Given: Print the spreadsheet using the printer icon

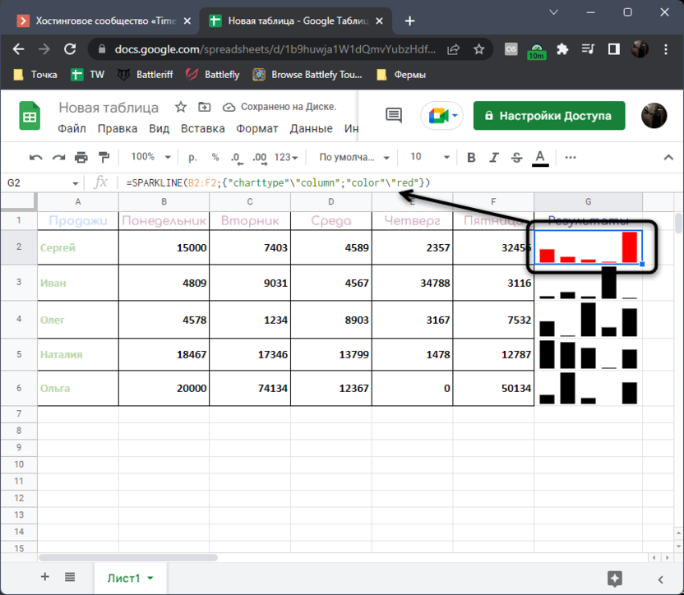Looking at the screenshot, I should [81, 157].
